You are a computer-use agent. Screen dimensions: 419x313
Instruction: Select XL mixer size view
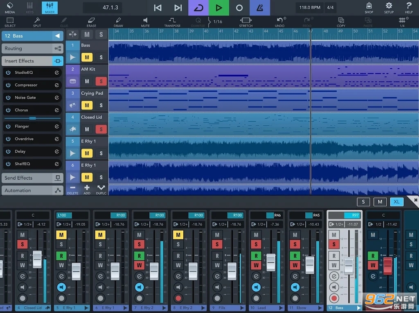pos(396,202)
